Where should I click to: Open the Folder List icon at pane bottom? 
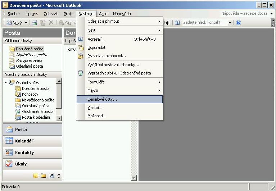[x=43, y=176]
